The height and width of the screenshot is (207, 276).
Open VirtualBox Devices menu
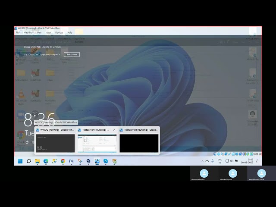click(59, 33)
